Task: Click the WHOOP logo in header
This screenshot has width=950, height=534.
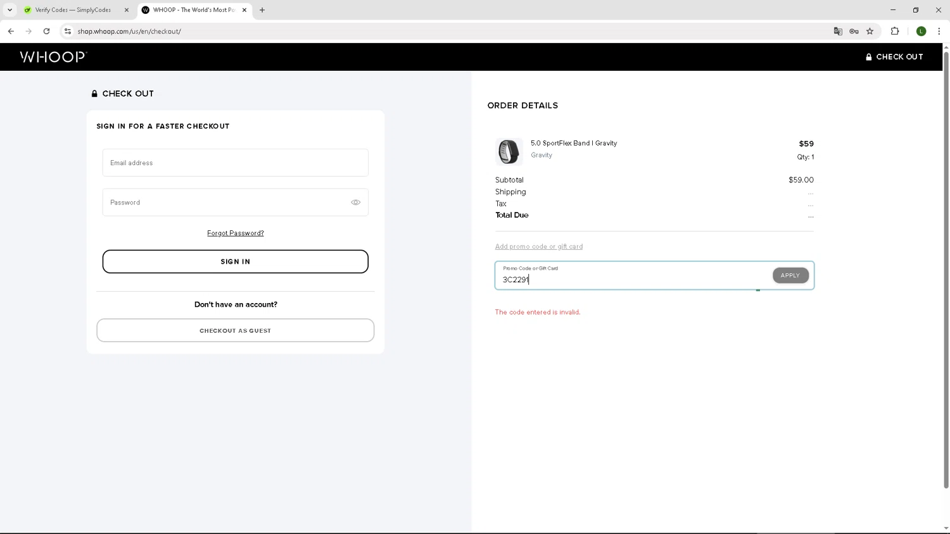Action: (53, 57)
